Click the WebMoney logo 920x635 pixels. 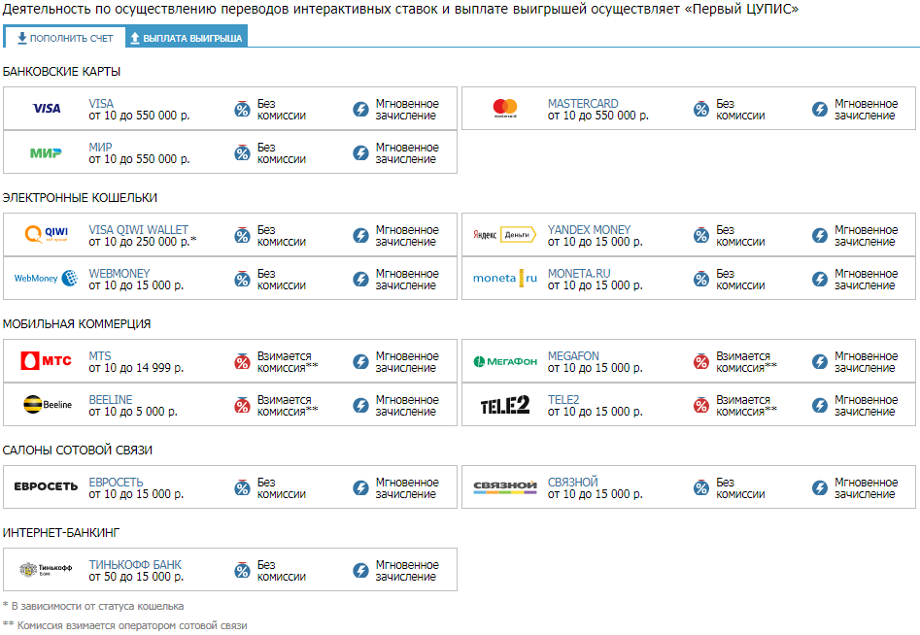[x=46, y=279]
